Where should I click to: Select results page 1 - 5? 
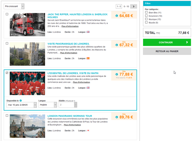(x=119, y=6)
